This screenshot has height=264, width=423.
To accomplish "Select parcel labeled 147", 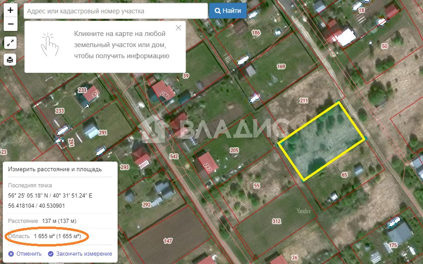I will (x=167, y=241).
